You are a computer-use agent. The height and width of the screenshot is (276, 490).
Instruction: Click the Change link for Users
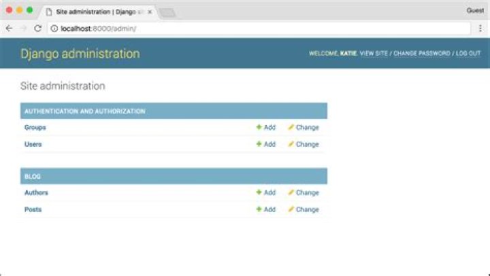click(307, 144)
